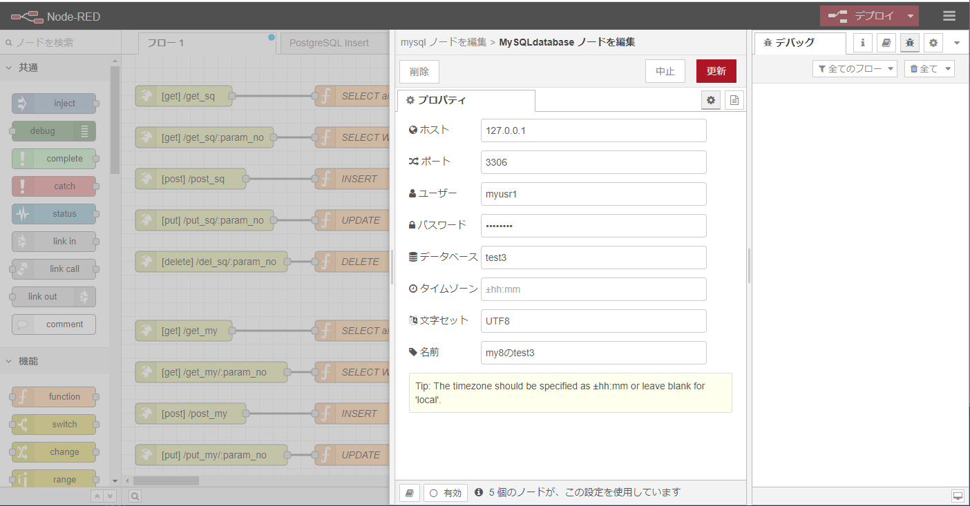This screenshot has height=506, width=970.
Task: Select the catch palette node
Action: pyautogui.click(x=54, y=186)
